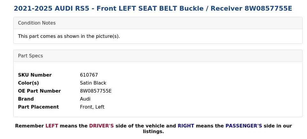Select the SKU value 610767
The width and height of the screenshot is (307, 139).
pos(89,75)
